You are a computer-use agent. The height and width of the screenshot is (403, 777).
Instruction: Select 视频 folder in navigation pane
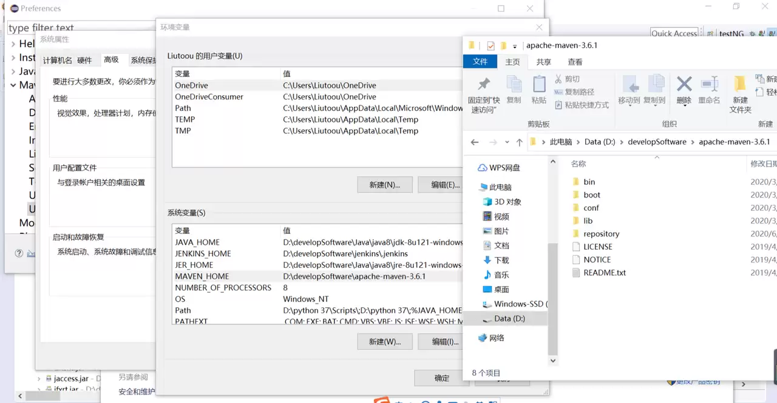pos(496,216)
